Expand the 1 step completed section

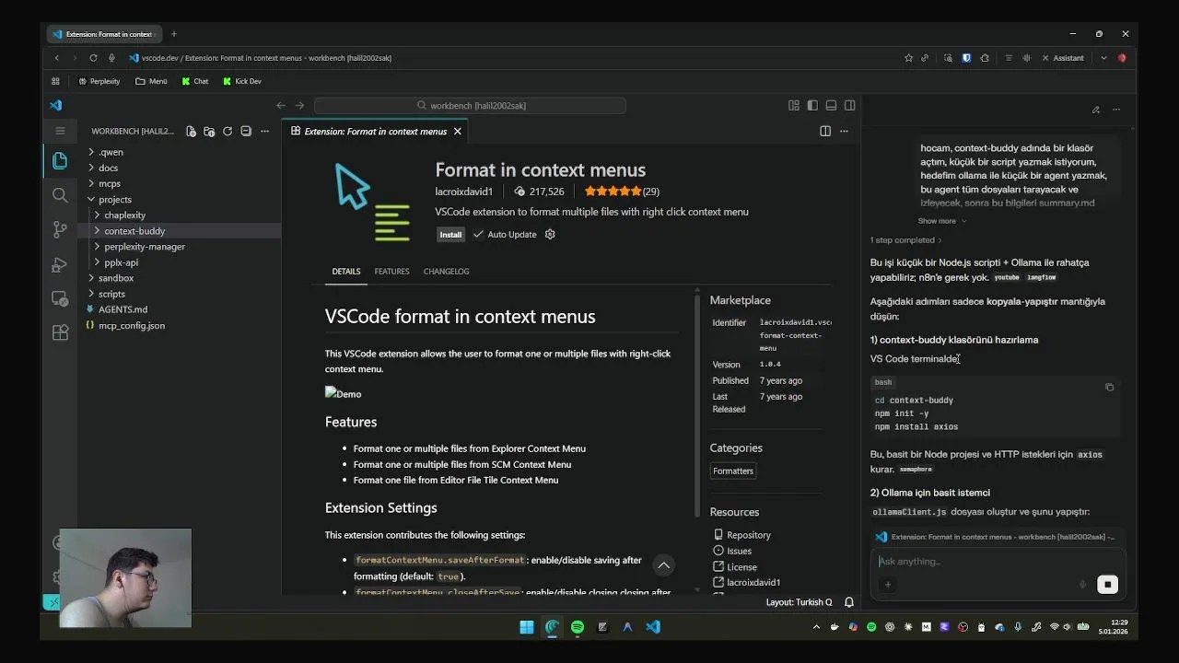click(x=906, y=240)
